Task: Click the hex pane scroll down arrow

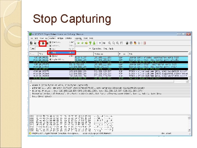Action: pyautogui.click(x=189, y=130)
